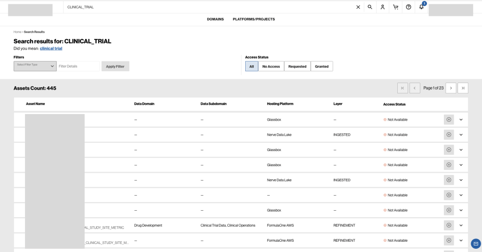The image size is (482, 252).
Task: Open the Select Filter Type dropdown
Action: [x=35, y=66]
